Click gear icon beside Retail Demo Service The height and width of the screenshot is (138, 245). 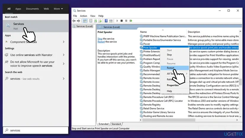click(141, 108)
